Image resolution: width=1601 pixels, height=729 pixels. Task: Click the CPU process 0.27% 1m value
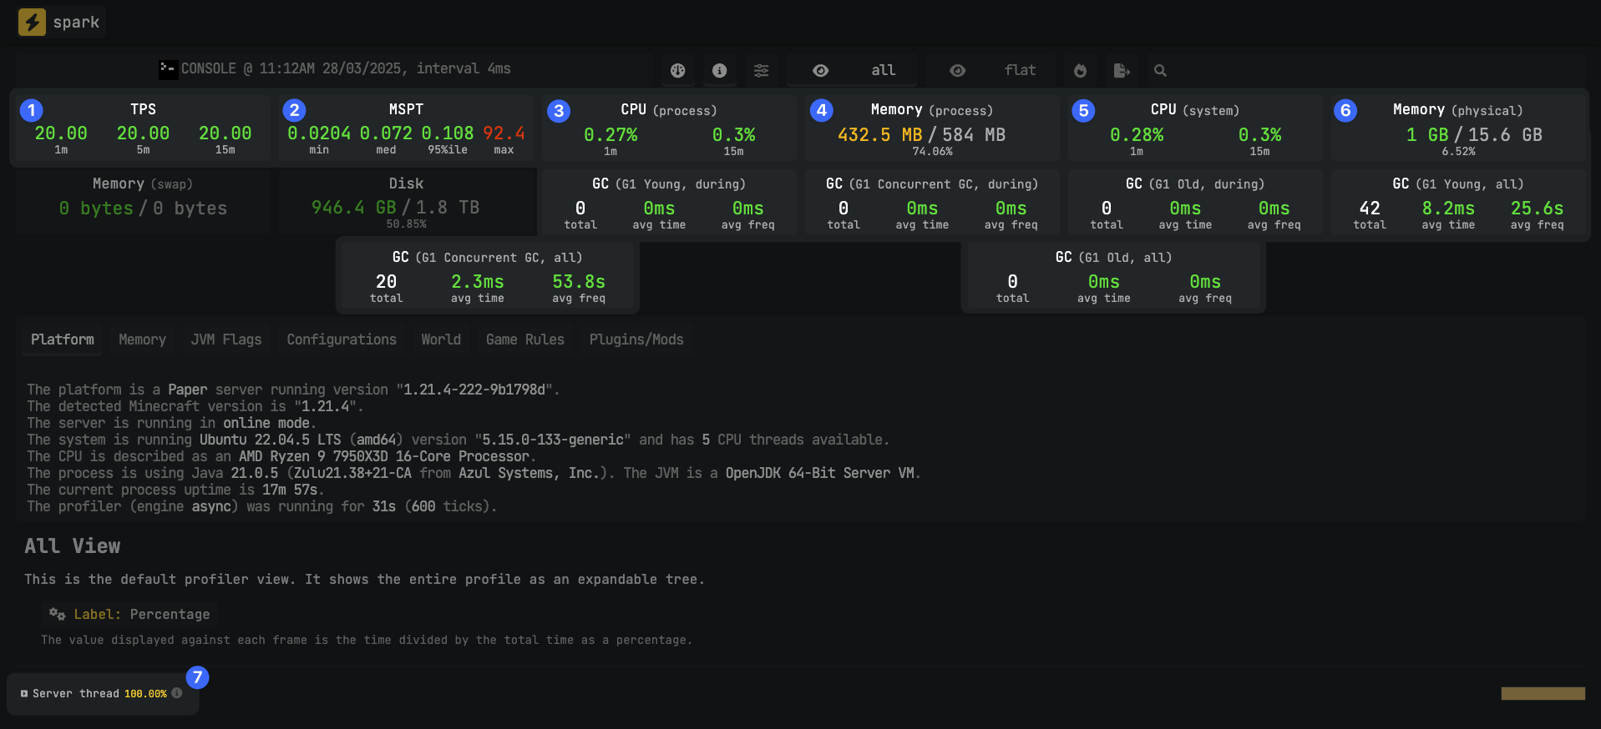pos(611,134)
